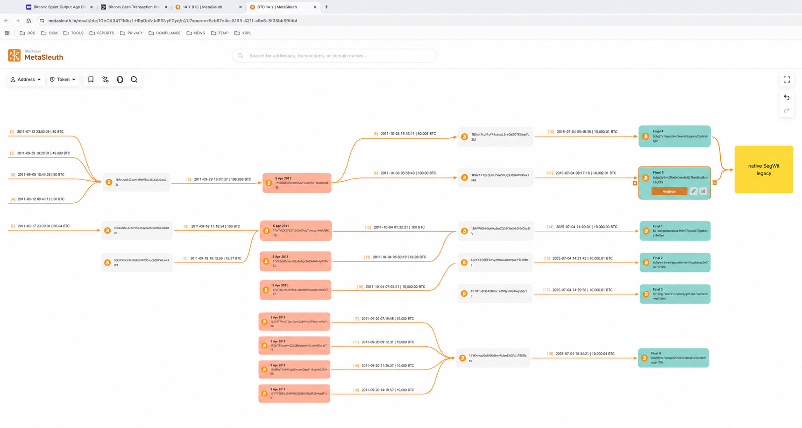Close the Bitcoin Spent Output Age tab

(x=91, y=7)
